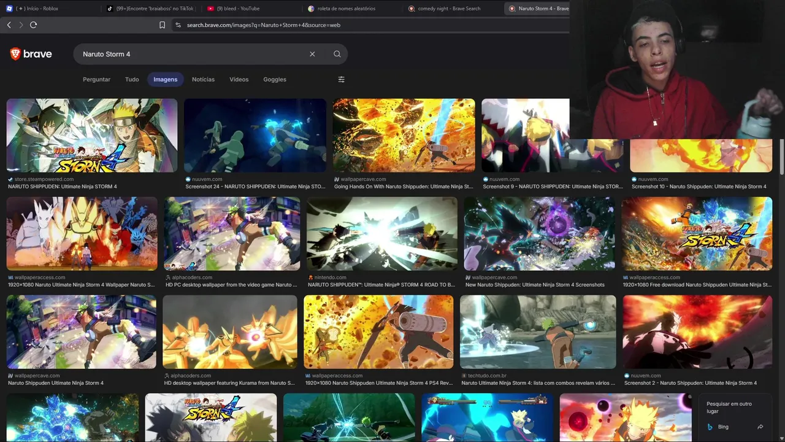Open site settings icon beside the URL
The width and height of the screenshot is (785, 442).
coord(178,25)
